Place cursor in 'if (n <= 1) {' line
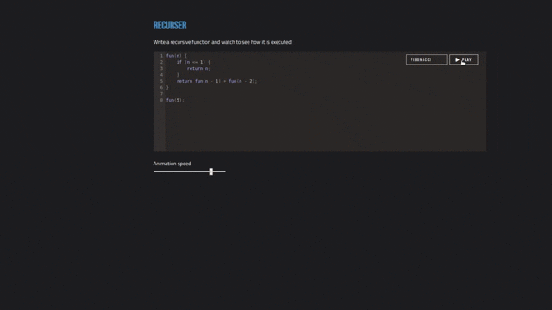The height and width of the screenshot is (310, 552). coord(193,62)
